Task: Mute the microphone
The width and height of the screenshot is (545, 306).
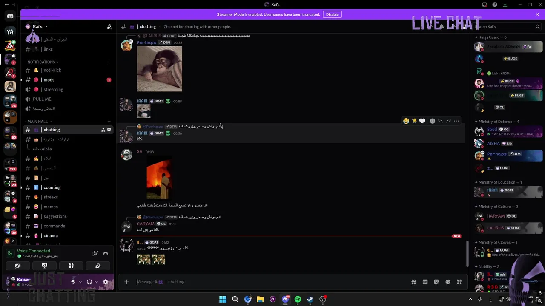Action: pos(73,282)
